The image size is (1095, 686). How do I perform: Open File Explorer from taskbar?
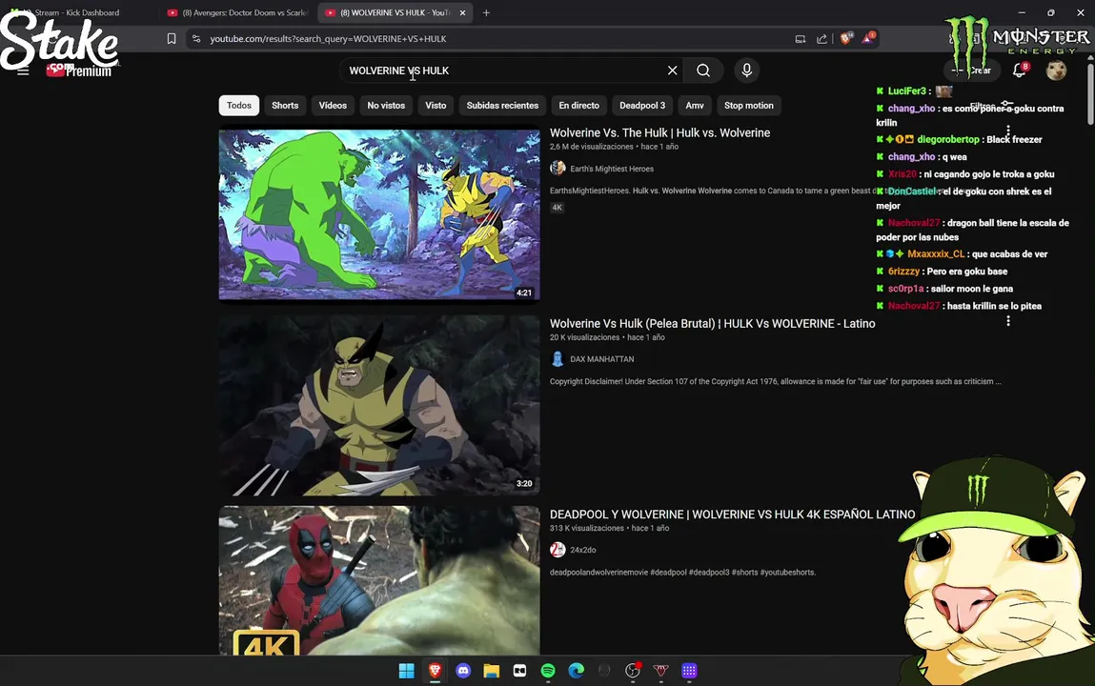(x=492, y=671)
